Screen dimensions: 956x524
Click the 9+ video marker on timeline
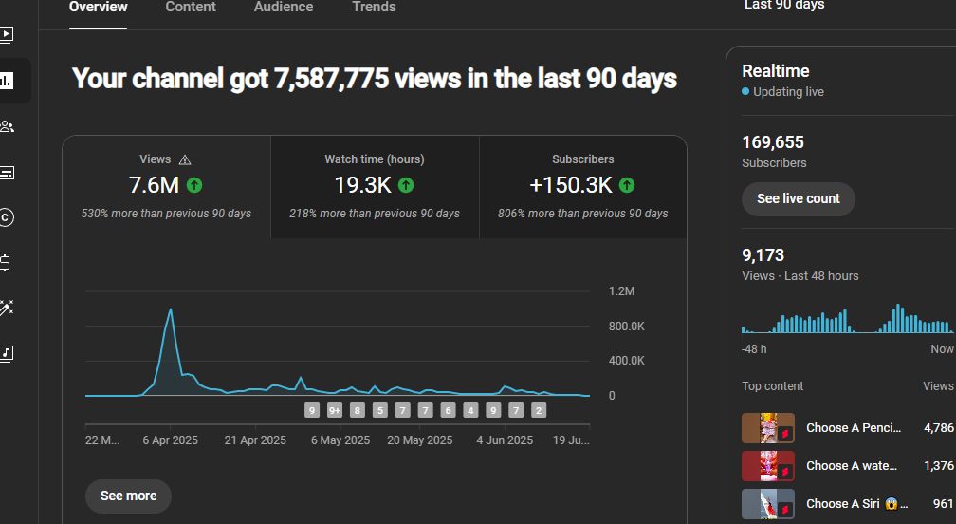pos(335,410)
